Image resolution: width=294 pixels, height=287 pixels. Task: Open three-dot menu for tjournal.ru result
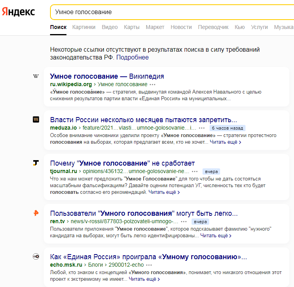click(195, 171)
